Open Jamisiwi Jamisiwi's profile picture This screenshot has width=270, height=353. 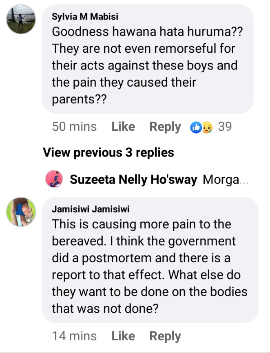[x=21, y=212]
